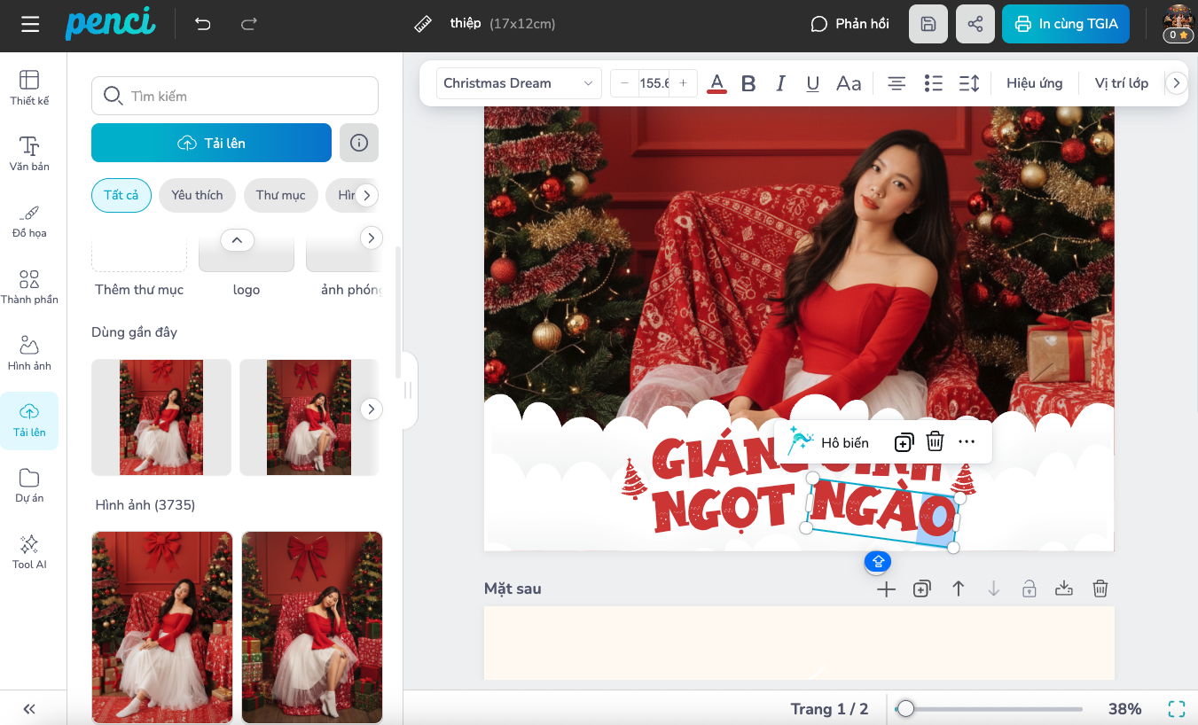Click the undo arrow icon
Image resolution: width=1198 pixels, height=725 pixels.
point(203,24)
